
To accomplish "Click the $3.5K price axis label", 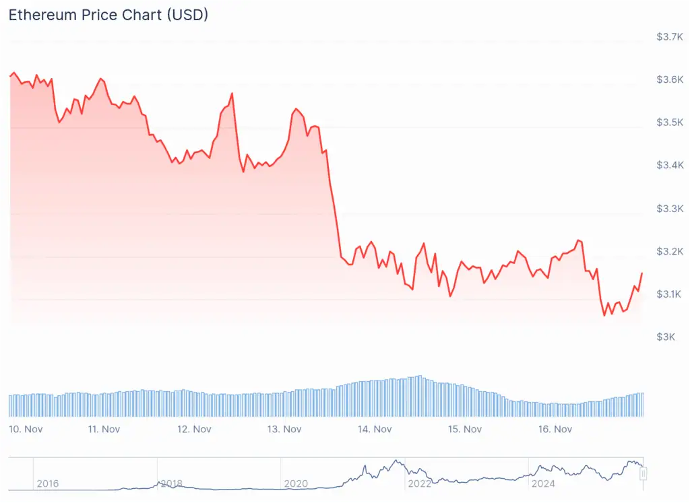I will [x=670, y=123].
